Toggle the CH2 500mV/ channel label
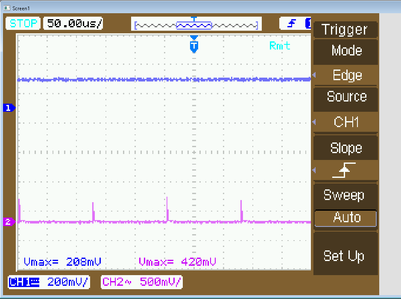Image resolution: width=401 pixels, height=299 pixels. [x=142, y=282]
